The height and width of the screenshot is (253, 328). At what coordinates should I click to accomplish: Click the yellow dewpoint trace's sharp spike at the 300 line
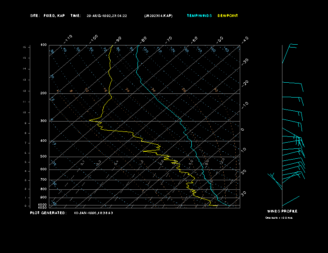(x=90, y=120)
